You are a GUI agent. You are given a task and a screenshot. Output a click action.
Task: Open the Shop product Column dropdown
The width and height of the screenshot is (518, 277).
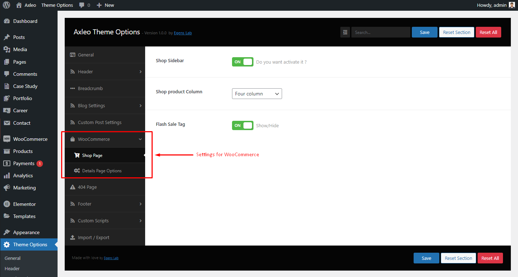257,94
